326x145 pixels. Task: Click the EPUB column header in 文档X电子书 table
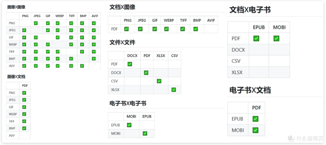[259, 27]
